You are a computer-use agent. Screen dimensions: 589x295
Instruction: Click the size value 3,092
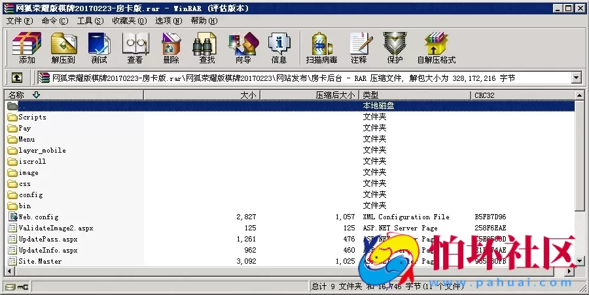point(247,261)
